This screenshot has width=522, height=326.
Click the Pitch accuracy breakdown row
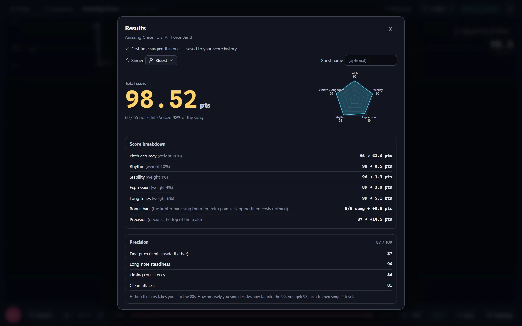[261, 156]
